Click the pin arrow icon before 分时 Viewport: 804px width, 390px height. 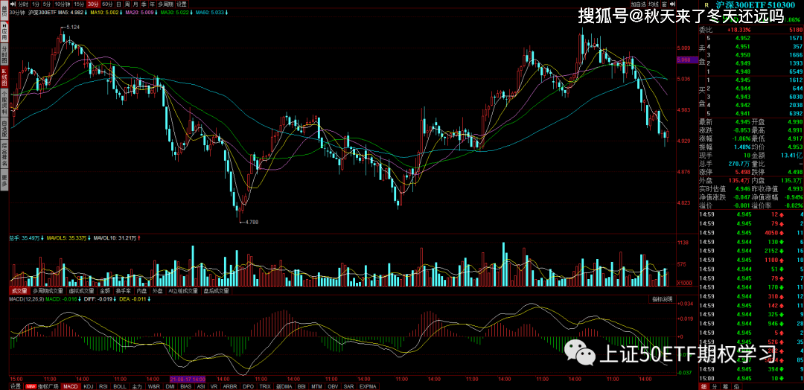(13, 4)
